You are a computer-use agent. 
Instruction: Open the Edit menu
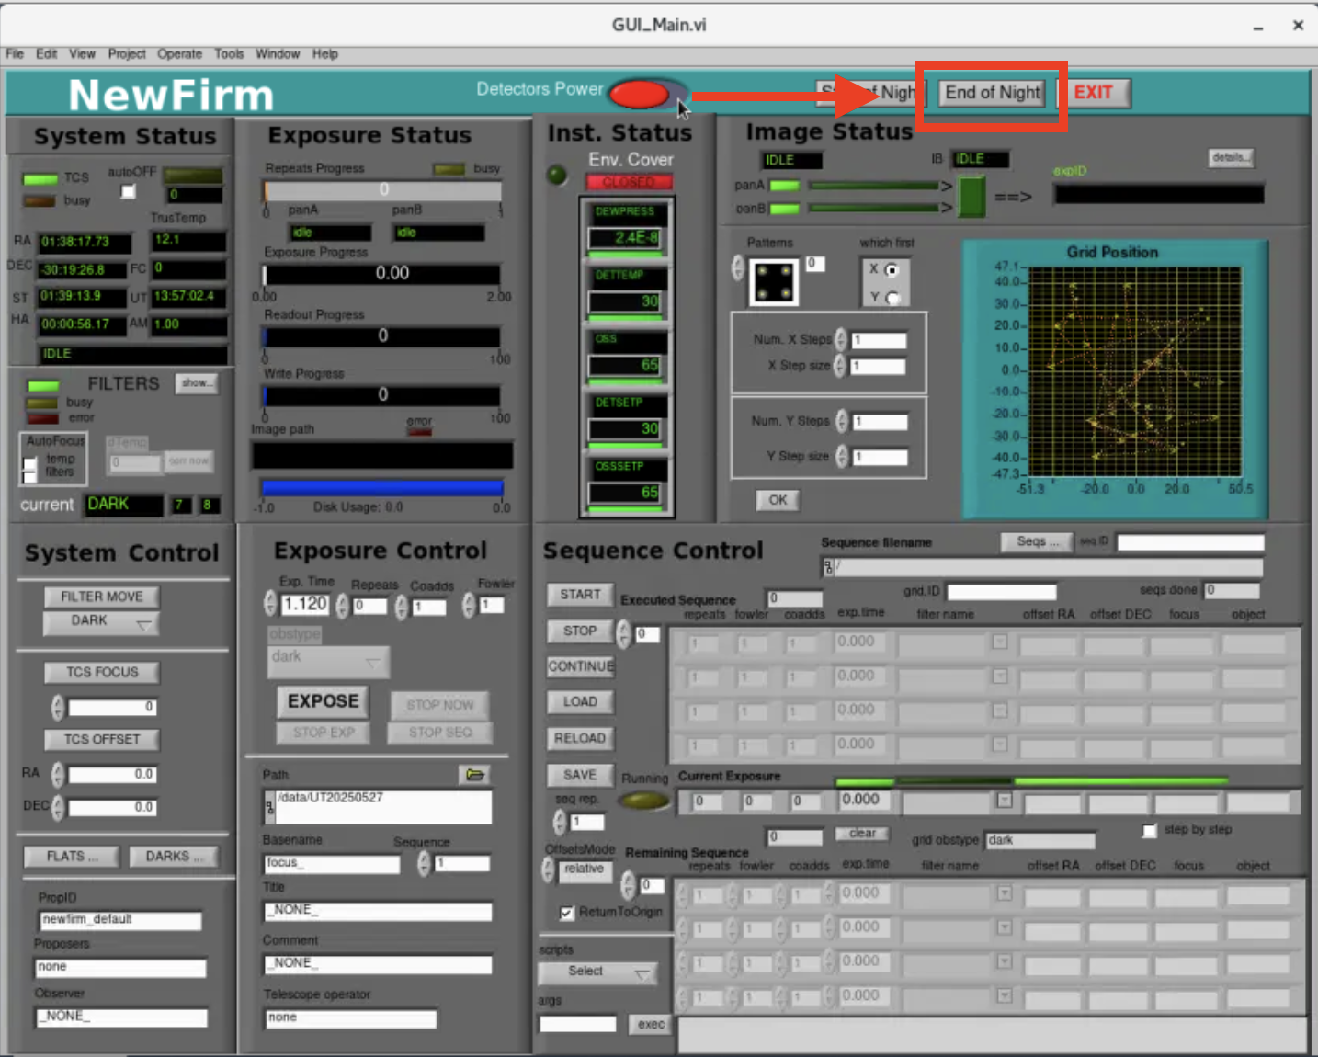(x=47, y=54)
